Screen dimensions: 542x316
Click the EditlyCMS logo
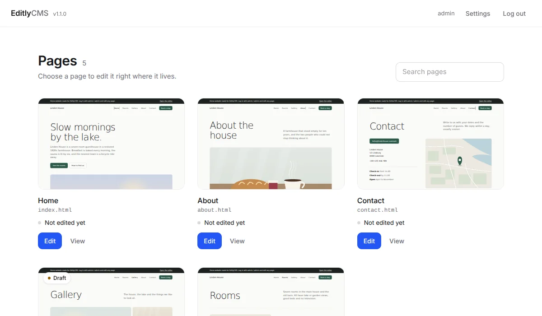coord(30,14)
